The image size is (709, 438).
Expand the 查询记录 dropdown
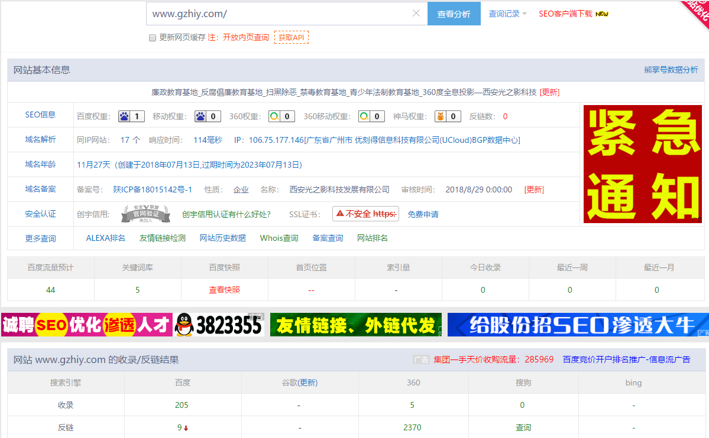click(507, 14)
